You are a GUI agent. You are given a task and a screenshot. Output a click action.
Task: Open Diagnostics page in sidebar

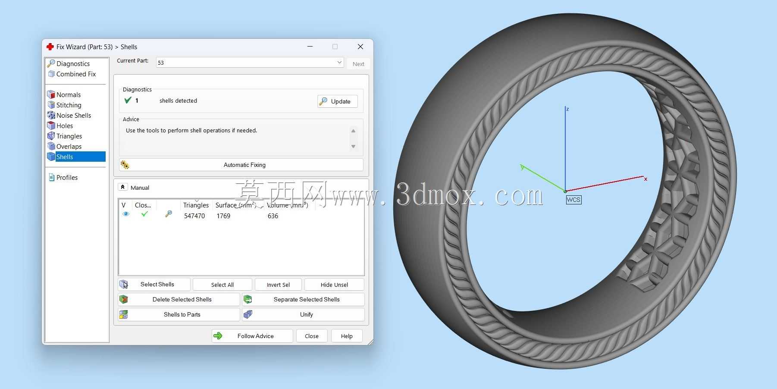[73, 64]
